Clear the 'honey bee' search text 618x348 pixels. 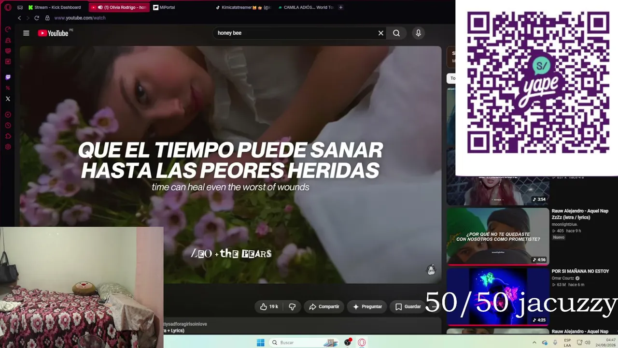(x=381, y=33)
